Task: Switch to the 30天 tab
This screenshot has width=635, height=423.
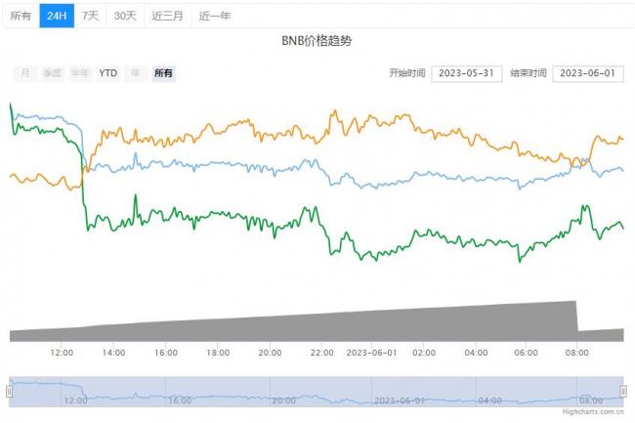Action: click(x=125, y=16)
